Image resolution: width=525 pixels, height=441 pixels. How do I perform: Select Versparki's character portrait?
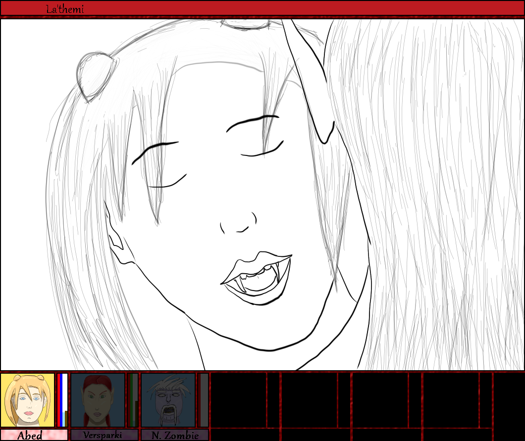98,400
